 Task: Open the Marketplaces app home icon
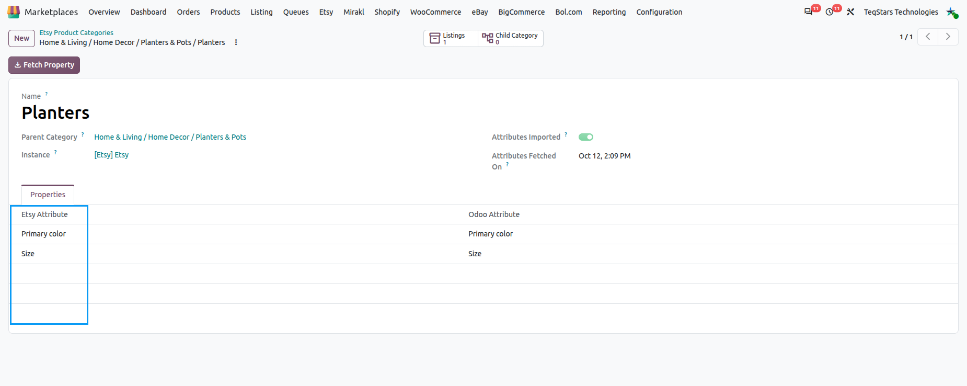[x=14, y=12]
